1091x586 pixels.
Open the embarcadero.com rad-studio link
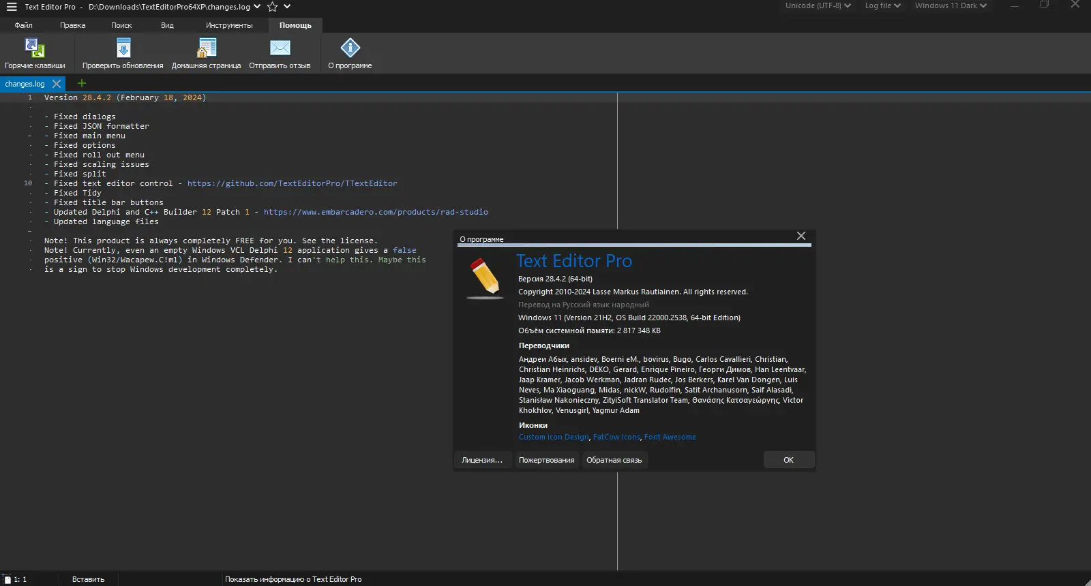(x=376, y=212)
